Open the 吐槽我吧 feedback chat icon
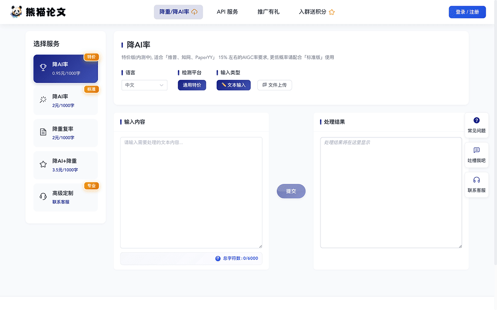Screen dimensions: 497x310 pyautogui.click(x=476, y=150)
